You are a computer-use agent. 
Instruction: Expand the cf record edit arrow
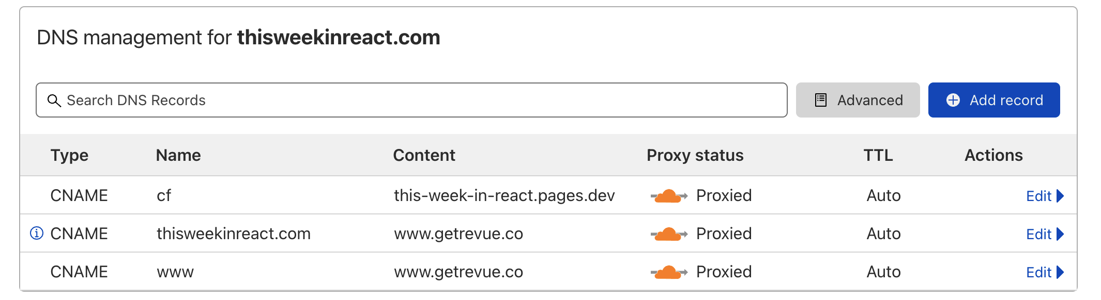click(x=1060, y=196)
